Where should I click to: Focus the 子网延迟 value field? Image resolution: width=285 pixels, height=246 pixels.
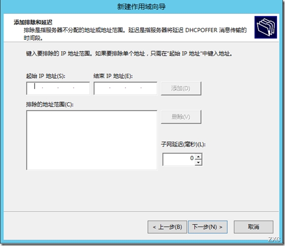179,159
